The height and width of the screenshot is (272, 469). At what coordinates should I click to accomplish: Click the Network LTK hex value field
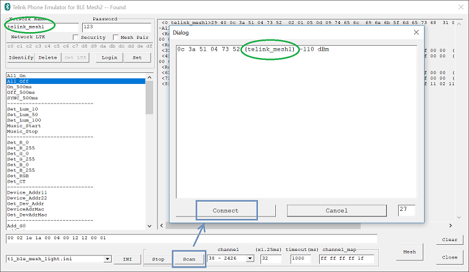[x=80, y=46]
